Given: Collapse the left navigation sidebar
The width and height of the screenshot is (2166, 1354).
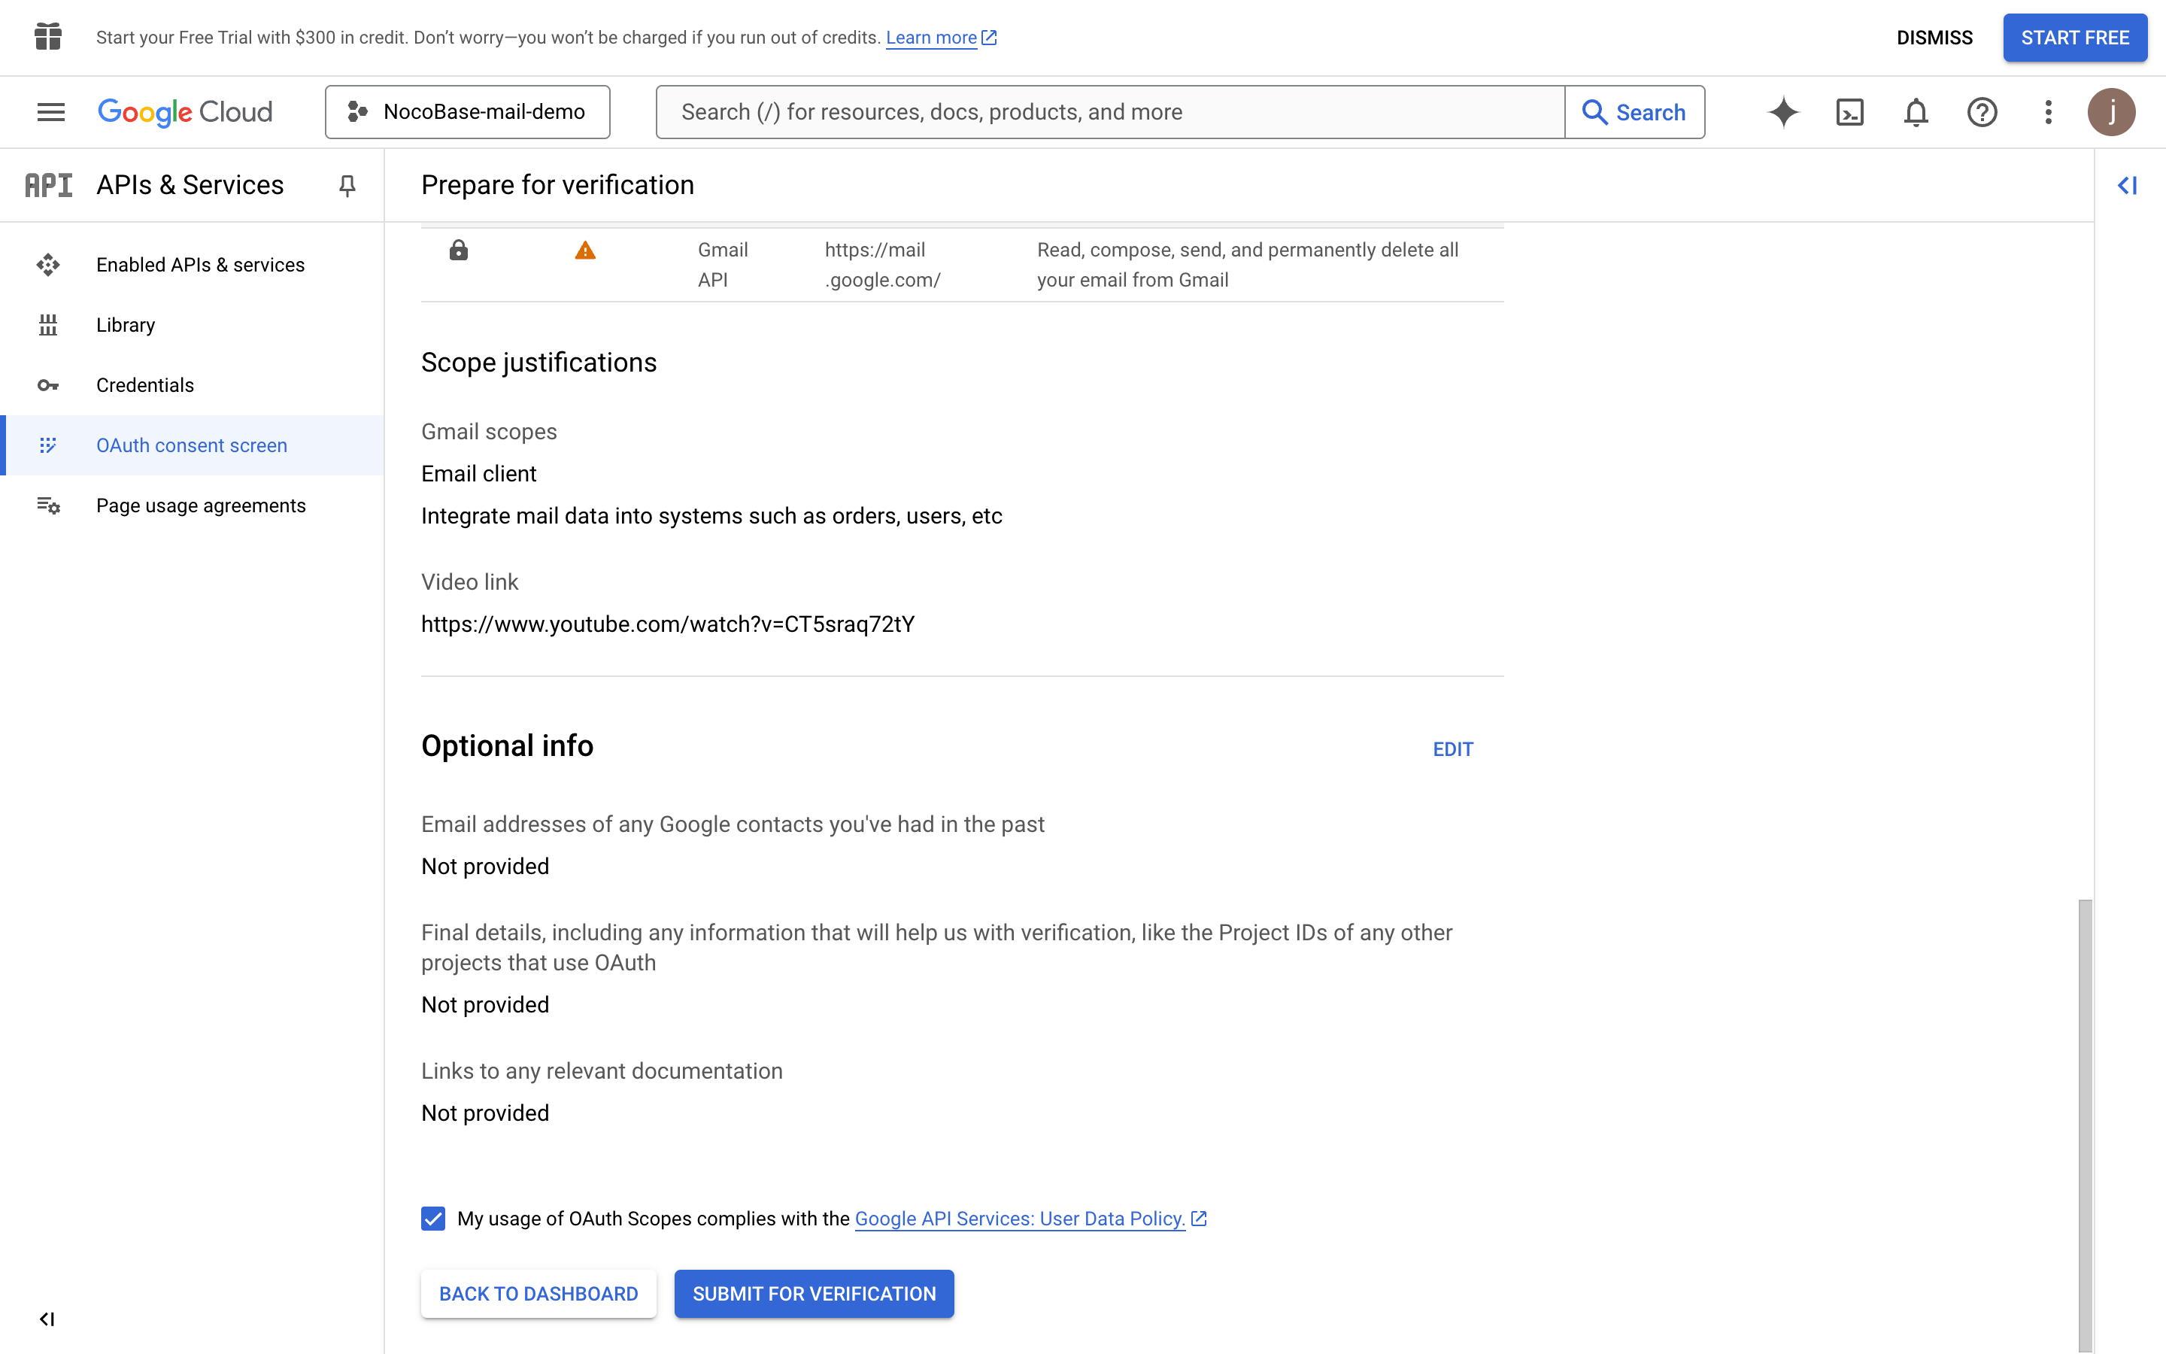Looking at the screenshot, I should click(x=47, y=1319).
